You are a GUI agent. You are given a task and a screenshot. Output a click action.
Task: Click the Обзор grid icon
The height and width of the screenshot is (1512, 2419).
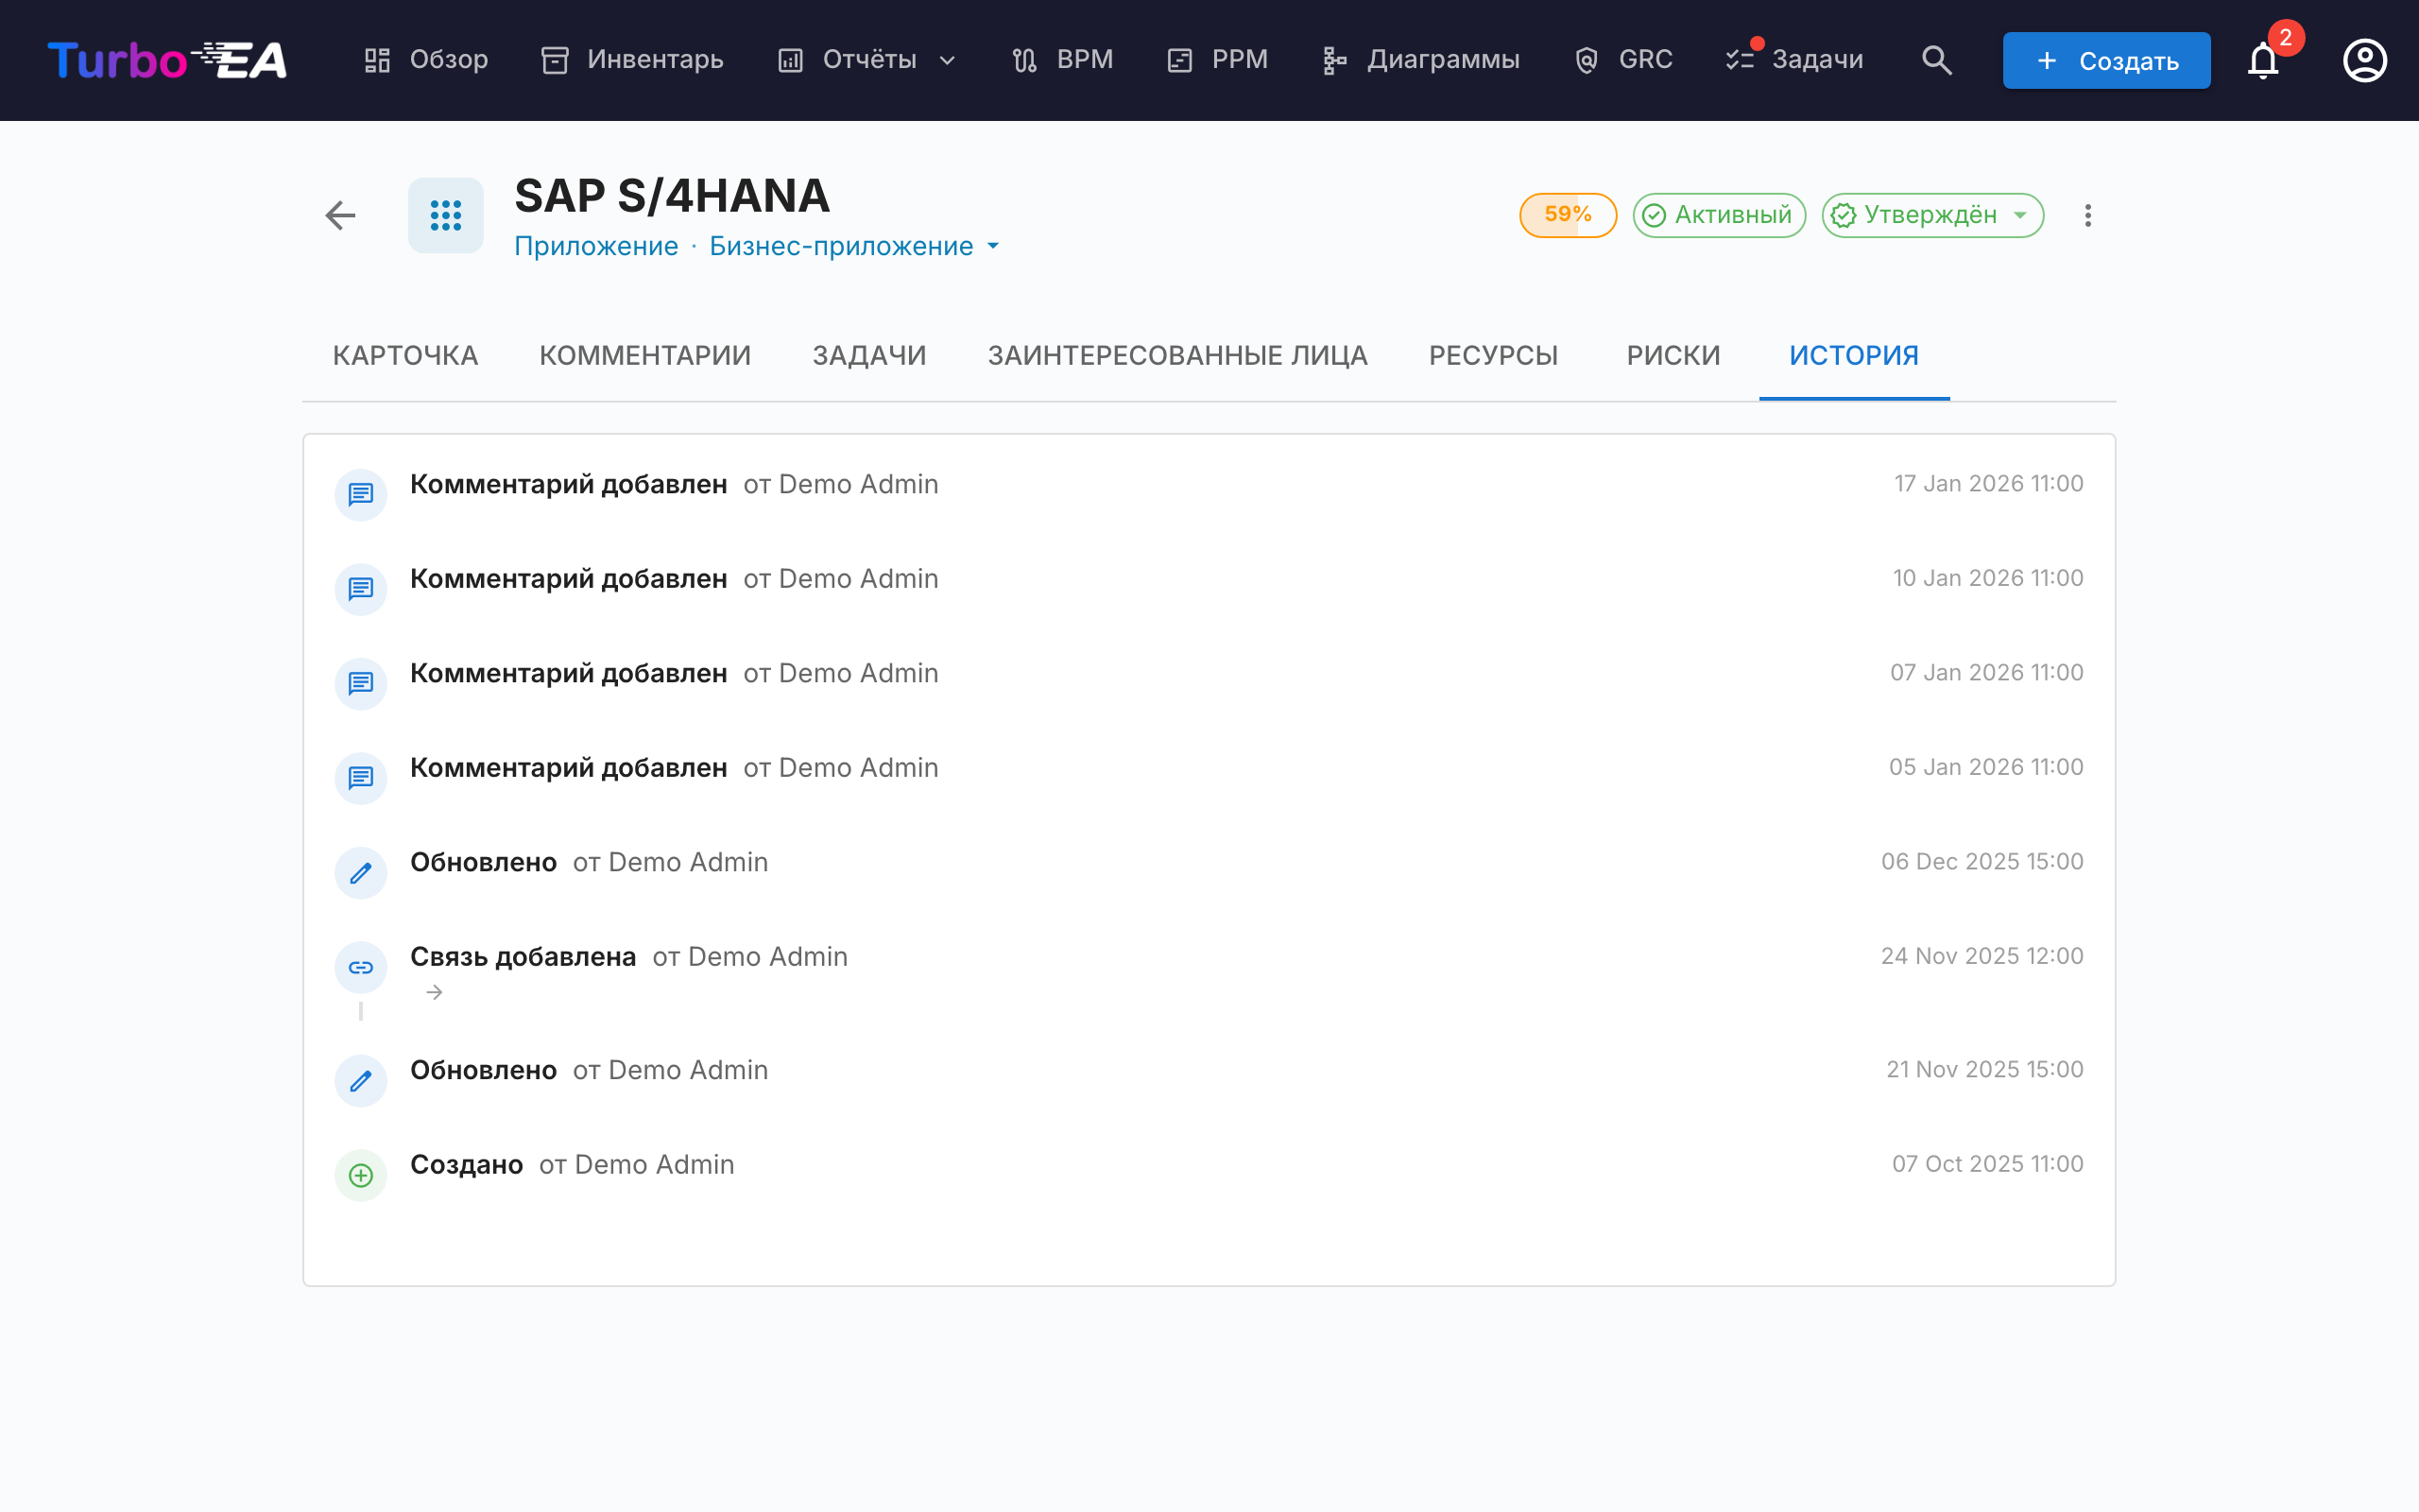tap(377, 60)
